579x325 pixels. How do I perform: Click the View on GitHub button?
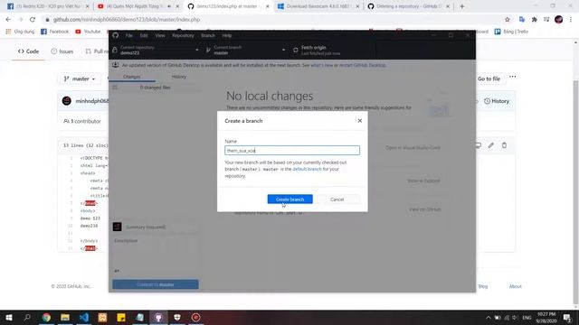click(x=424, y=209)
